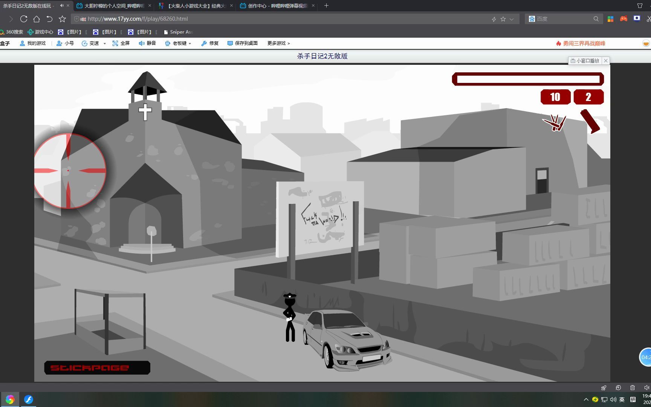The image size is (651, 407).
Task: Open the 勇闯三界再战巅峰 promo link
Action: [x=581, y=43]
